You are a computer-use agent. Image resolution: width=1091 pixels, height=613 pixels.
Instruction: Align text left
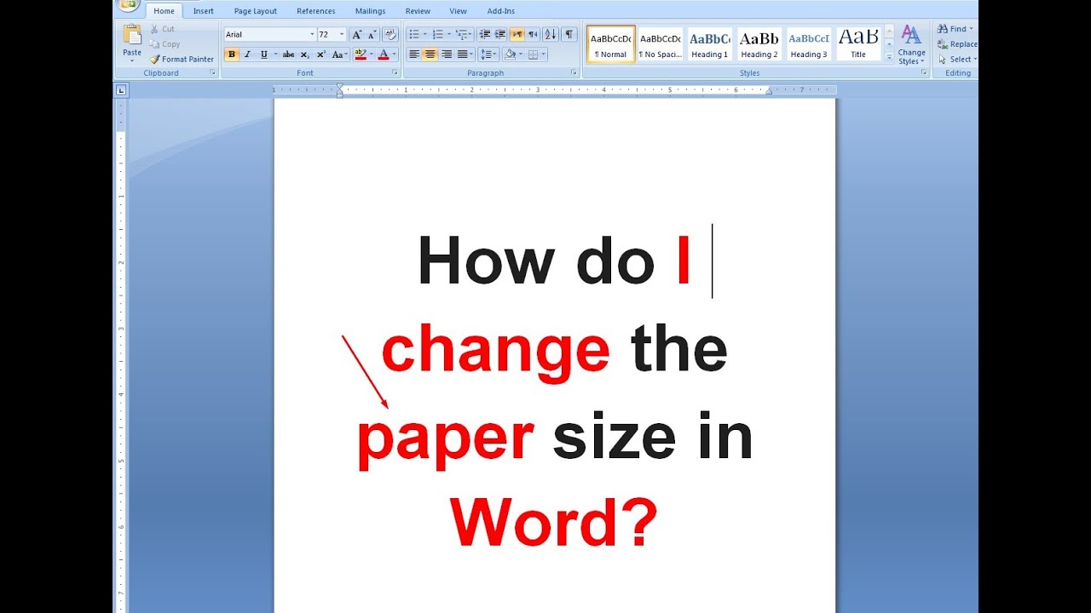[414, 54]
